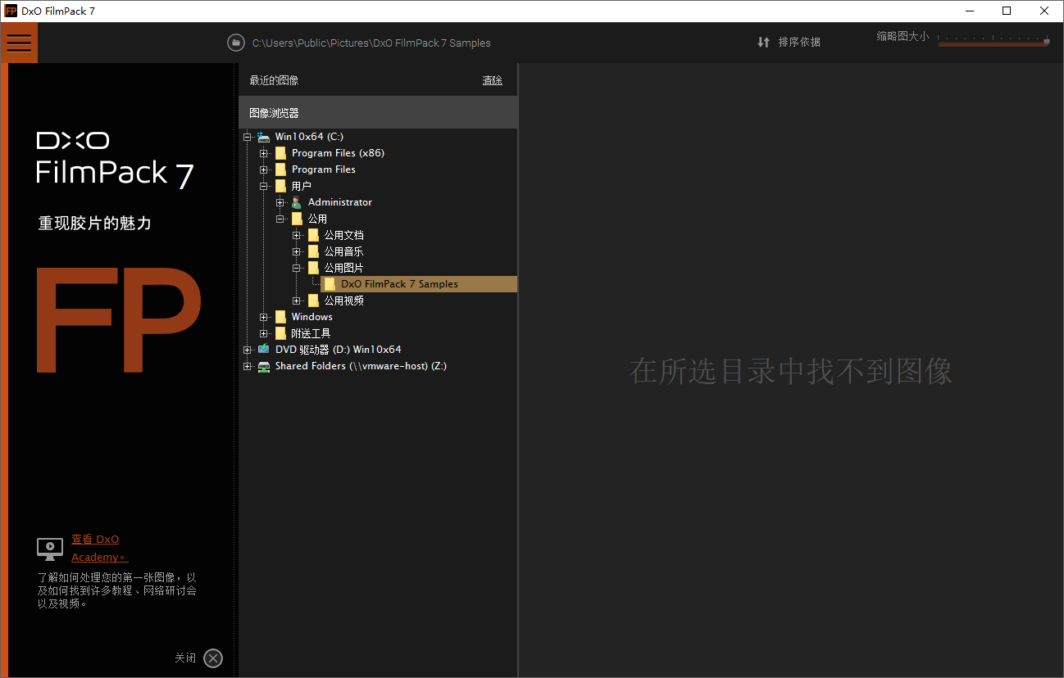This screenshot has height=678, width=1064.
Task: Collapse the Win10x64 (C:) drive node
Action: pyautogui.click(x=247, y=137)
